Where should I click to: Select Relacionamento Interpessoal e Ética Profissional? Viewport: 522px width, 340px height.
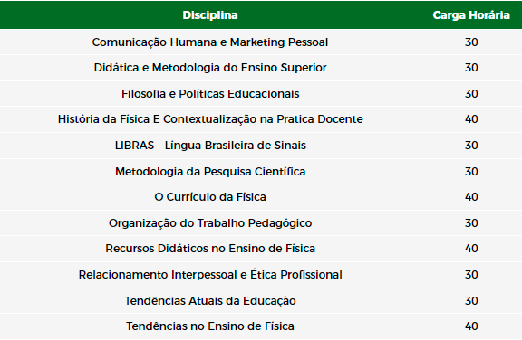[210, 275]
